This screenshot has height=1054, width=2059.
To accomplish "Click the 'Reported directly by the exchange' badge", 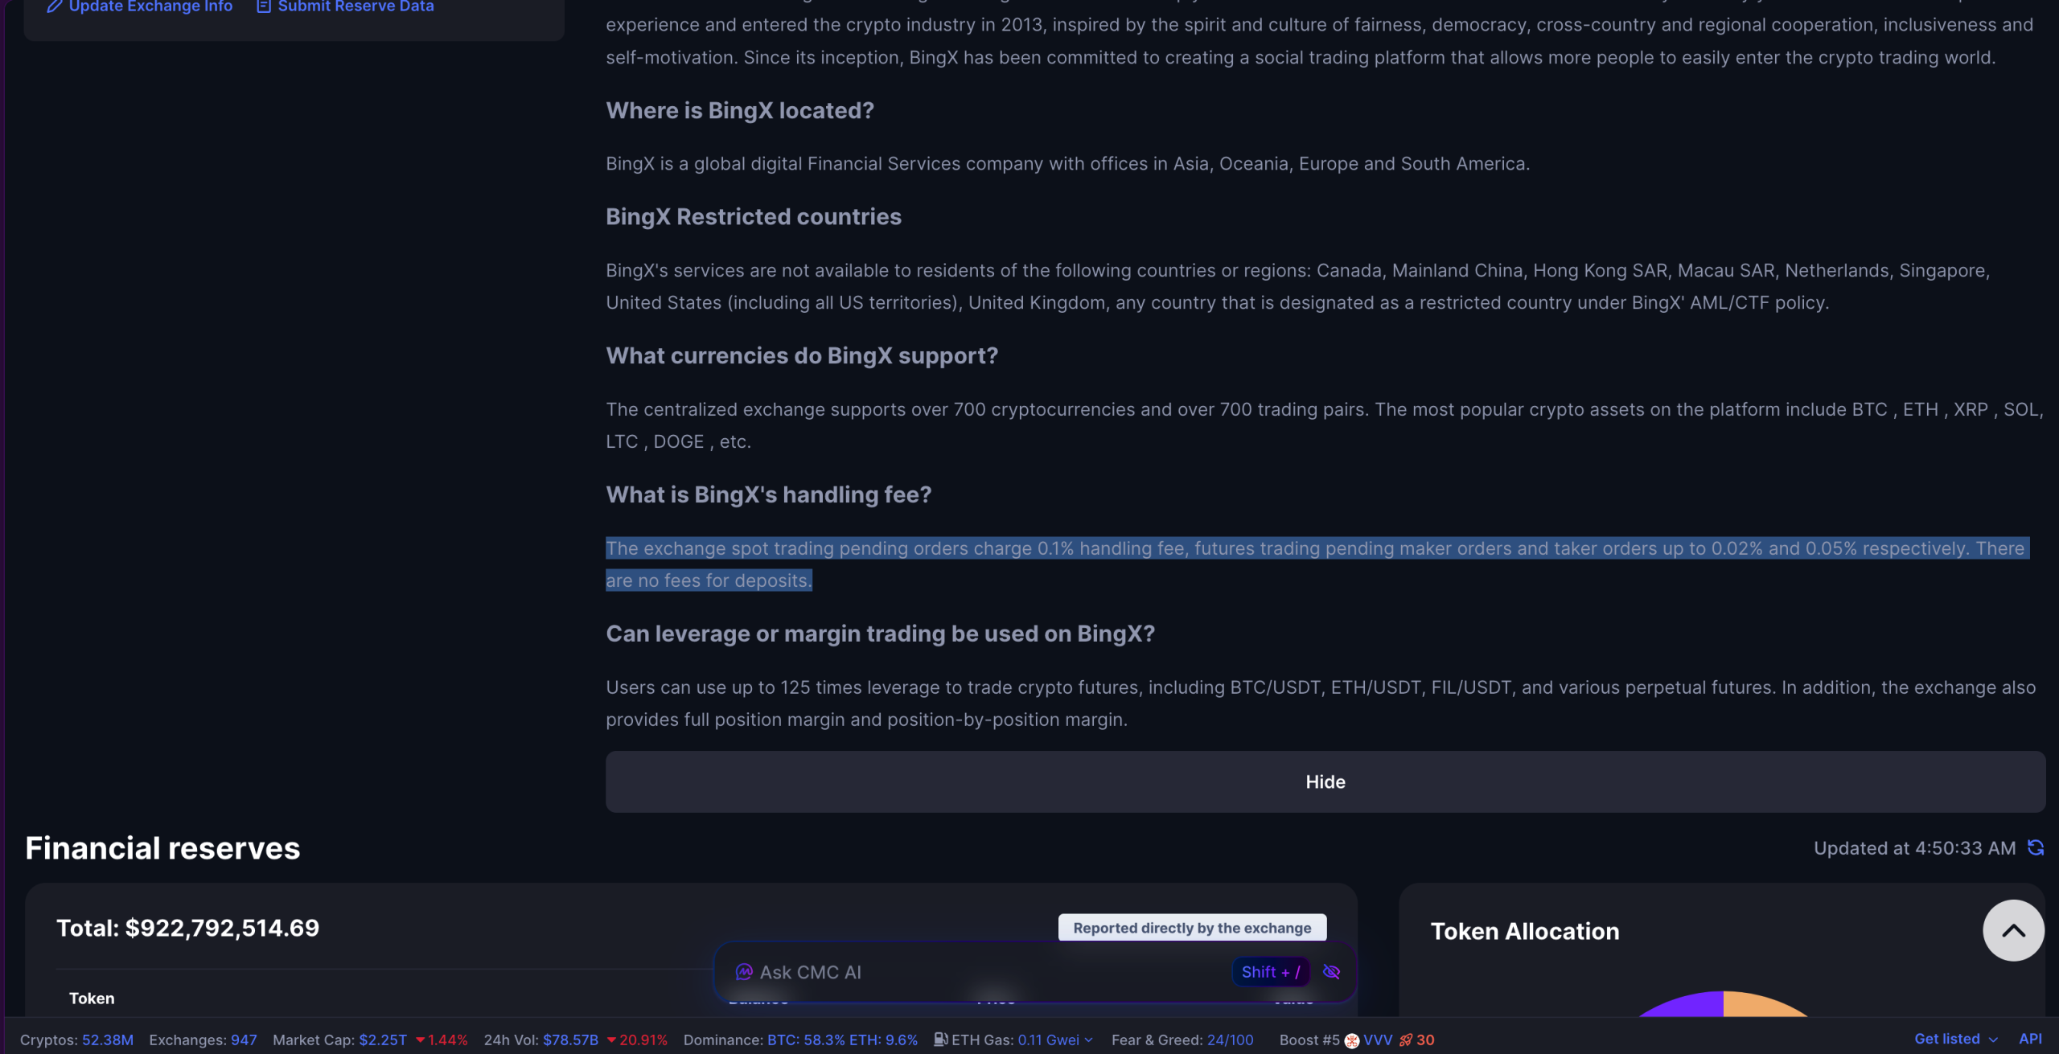I will (1192, 928).
